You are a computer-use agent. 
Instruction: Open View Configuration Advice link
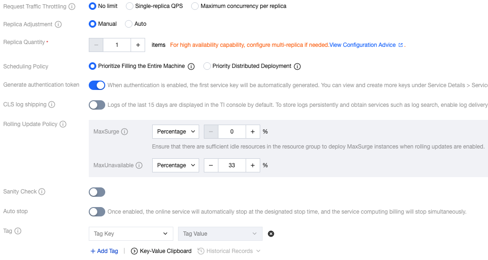(x=363, y=45)
